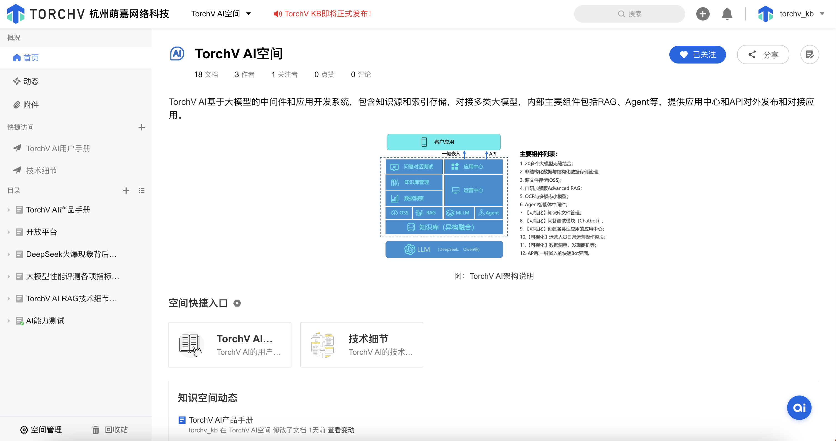Open 空间管理 settings
Viewport: 836px width, 441px height.
point(41,429)
